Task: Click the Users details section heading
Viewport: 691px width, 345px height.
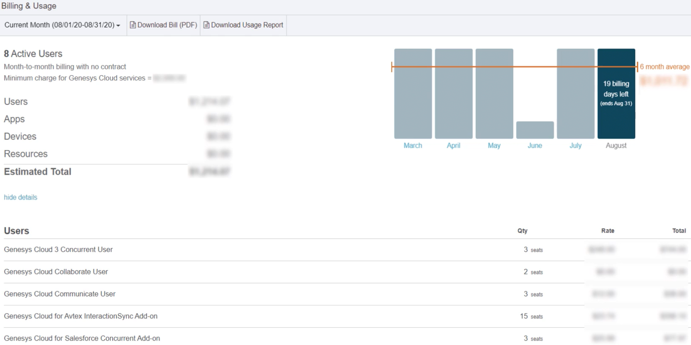Action: (x=16, y=231)
